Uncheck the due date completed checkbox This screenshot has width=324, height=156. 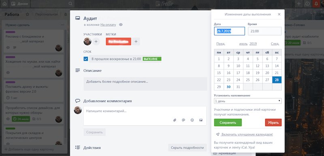tap(86, 59)
